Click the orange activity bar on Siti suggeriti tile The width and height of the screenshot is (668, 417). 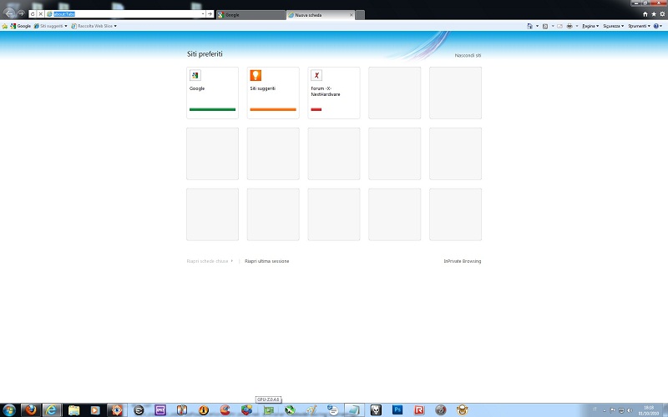[273, 109]
